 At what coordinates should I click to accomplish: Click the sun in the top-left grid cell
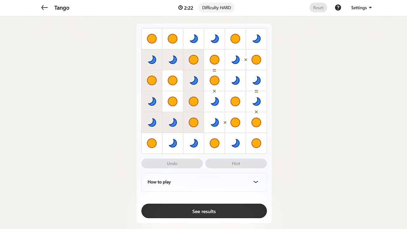(x=152, y=39)
